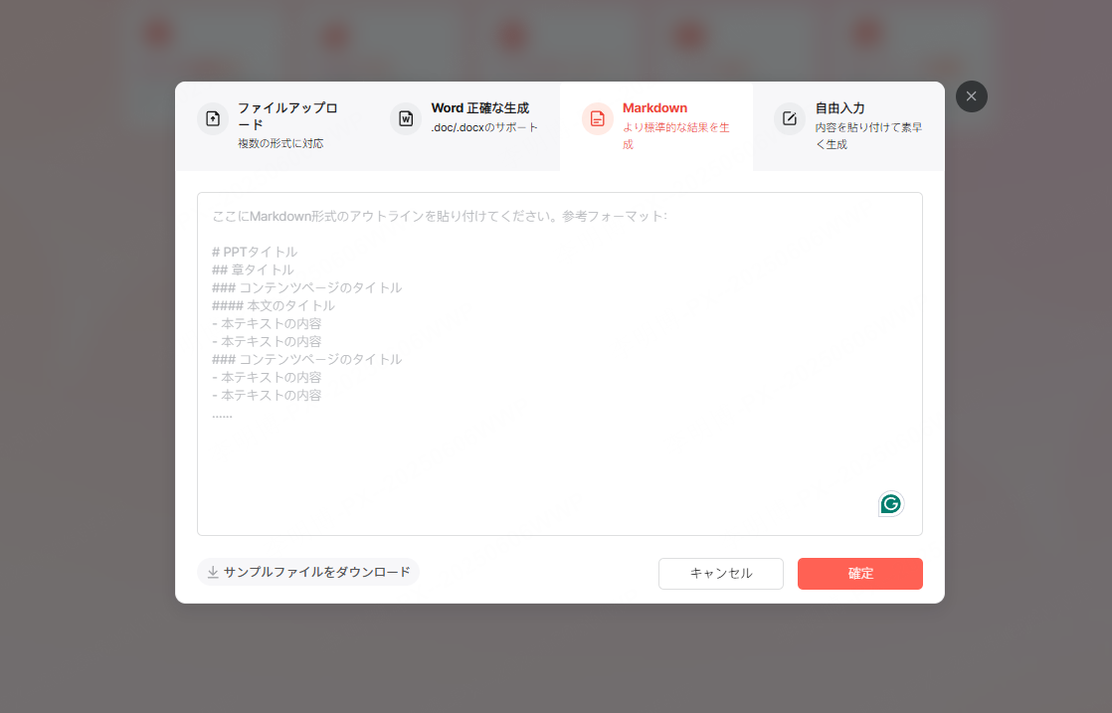The width and height of the screenshot is (1112, 713).
Task: Confirm by clicking the 確定 button
Action: 859,574
